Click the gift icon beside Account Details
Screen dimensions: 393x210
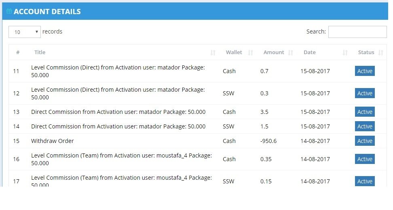9,11
